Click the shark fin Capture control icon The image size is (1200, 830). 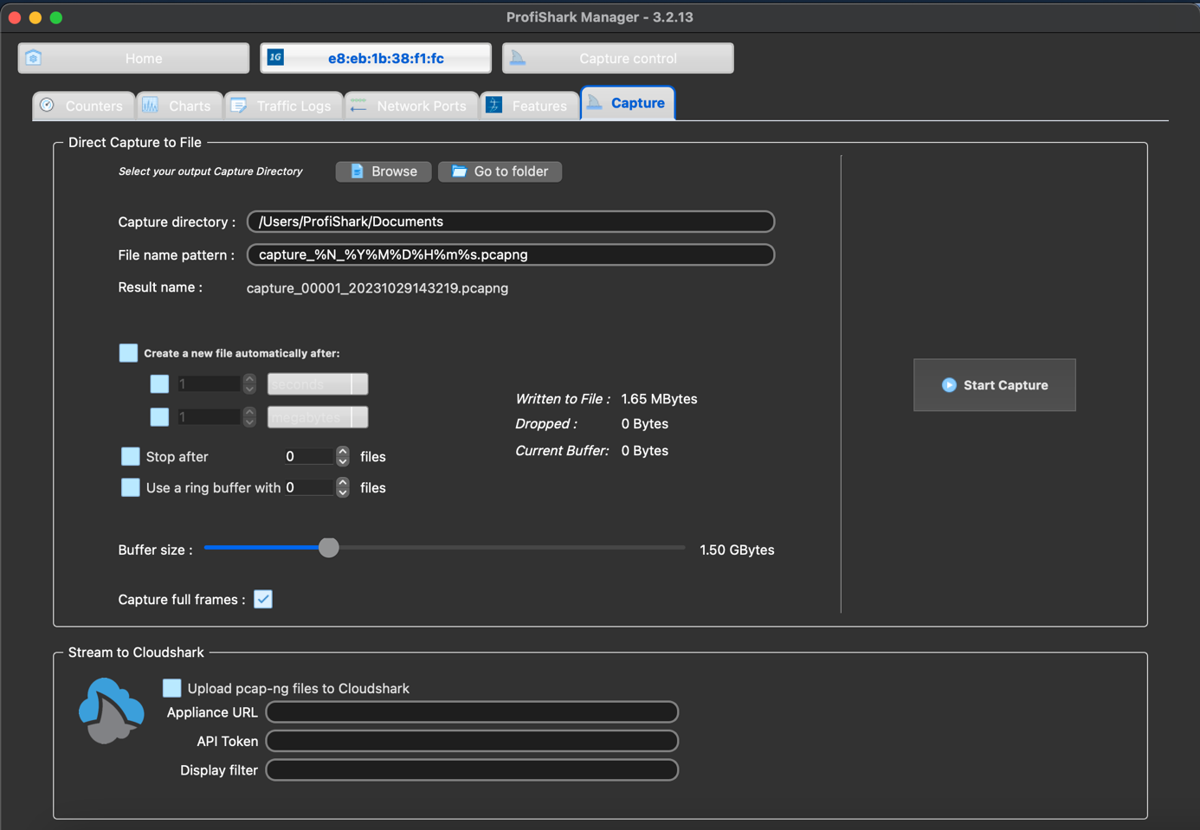point(518,57)
